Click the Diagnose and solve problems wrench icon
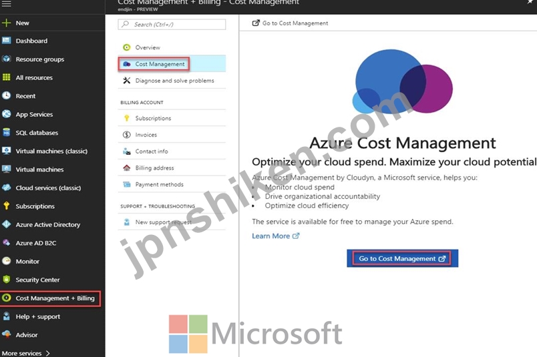537x357 pixels. click(x=127, y=81)
